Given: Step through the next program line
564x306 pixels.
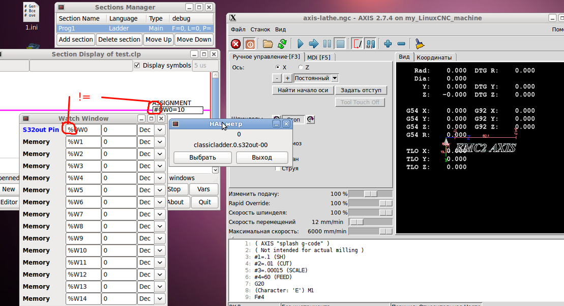Looking at the screenshot, I should [x=314, y=44].
